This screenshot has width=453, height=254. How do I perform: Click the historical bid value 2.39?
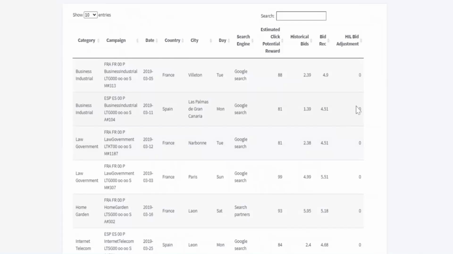point(307,75)
